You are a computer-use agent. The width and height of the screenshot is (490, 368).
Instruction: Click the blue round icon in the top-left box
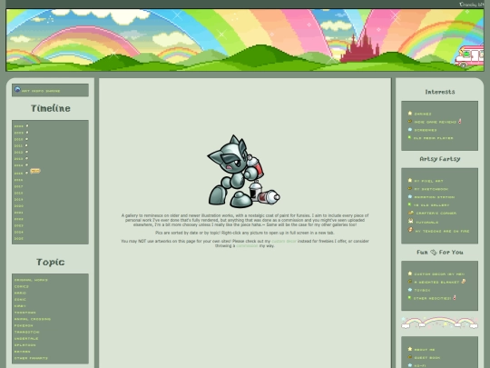[17, 89]
